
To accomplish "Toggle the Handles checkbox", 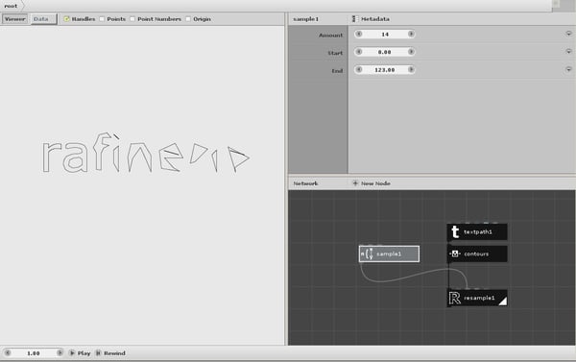I will point(66,19).
